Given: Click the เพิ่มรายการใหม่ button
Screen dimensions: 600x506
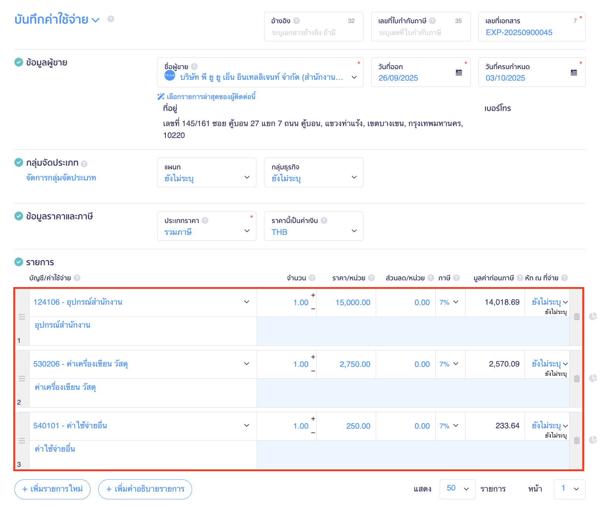Looking at the screenshot, I should click(52, 489).
